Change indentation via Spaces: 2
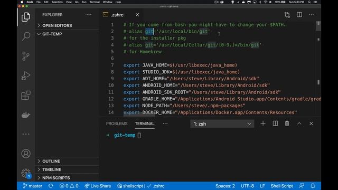Image resolution: width=338 pixels, height=190 pixels. tap(225, 186)
